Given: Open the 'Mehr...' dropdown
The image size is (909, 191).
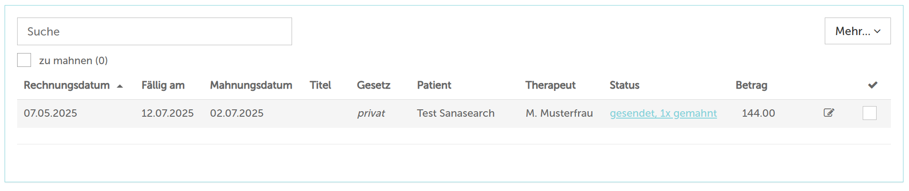Looking at the screenshot, I should click(x=857, y=31).
